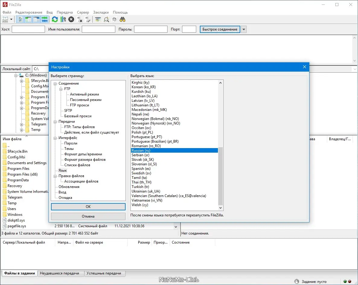Toggle message log display icon
Viewport: 358px width, 285px height.
pyautogui.click(x=21, y=20)
